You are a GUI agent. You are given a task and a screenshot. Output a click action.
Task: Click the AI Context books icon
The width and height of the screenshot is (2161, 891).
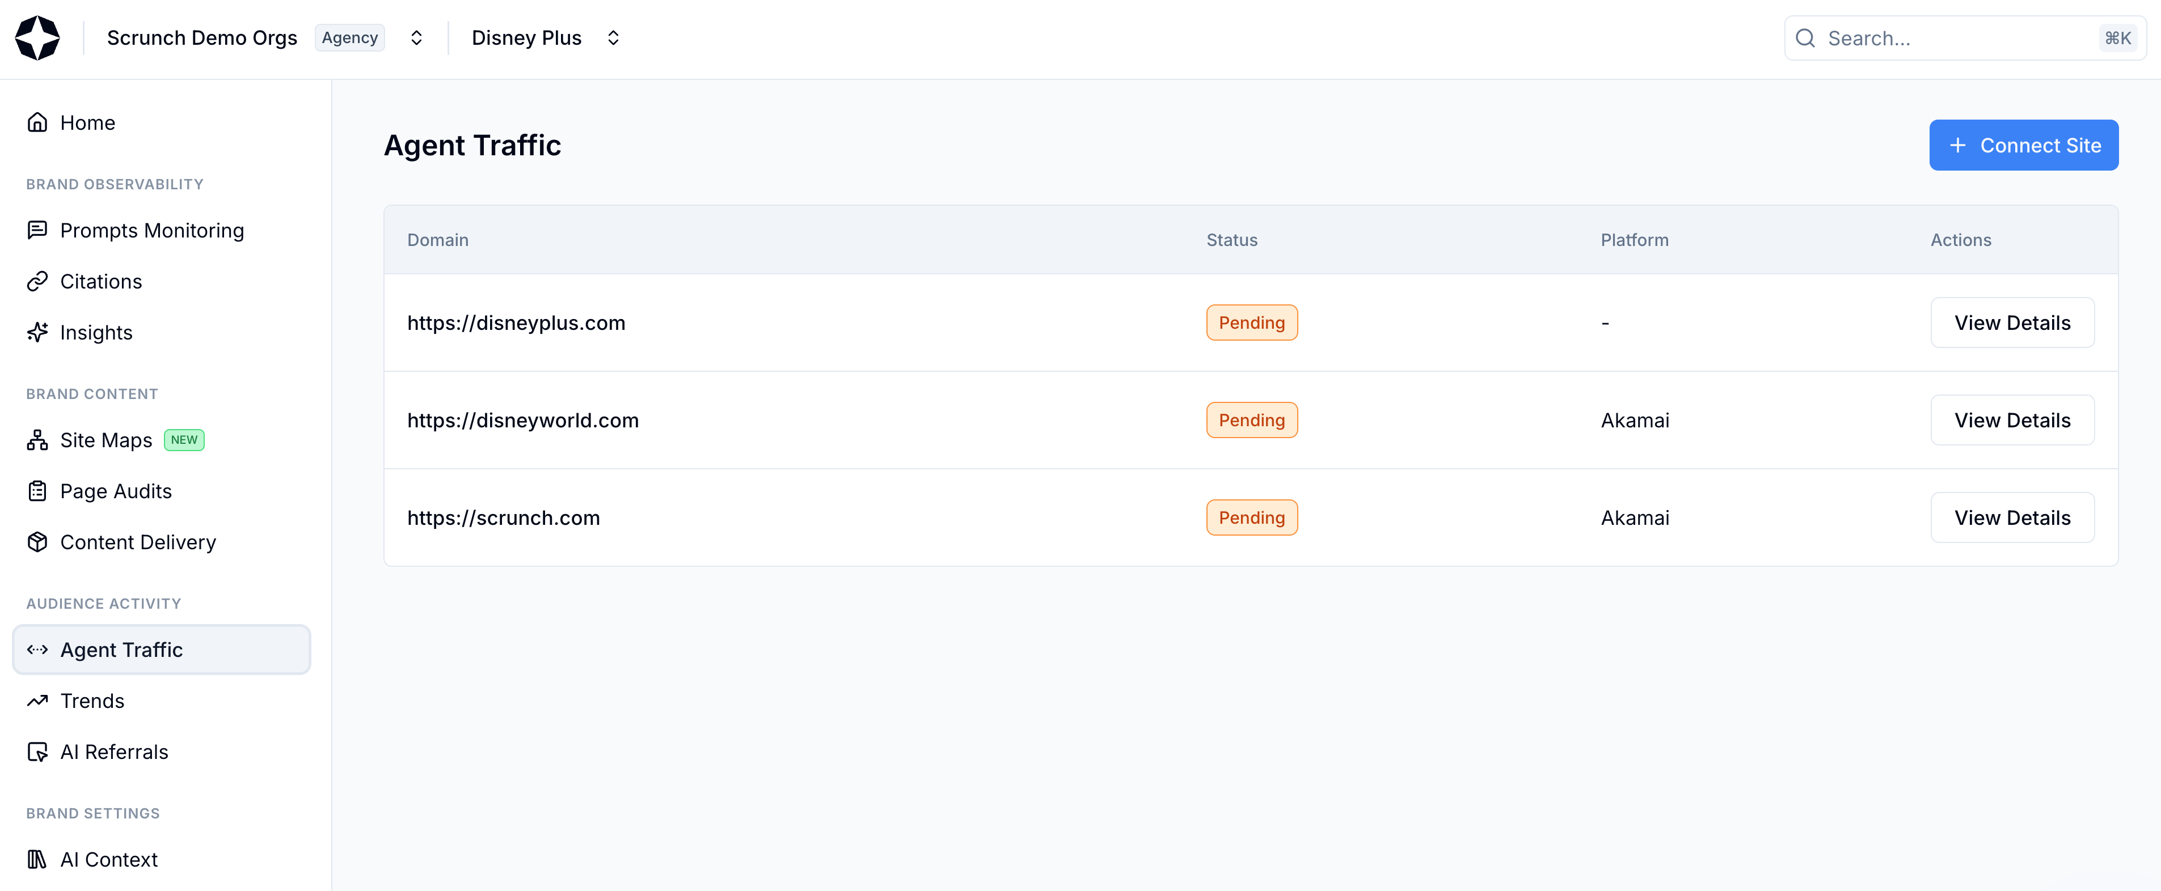click(37, 859)
